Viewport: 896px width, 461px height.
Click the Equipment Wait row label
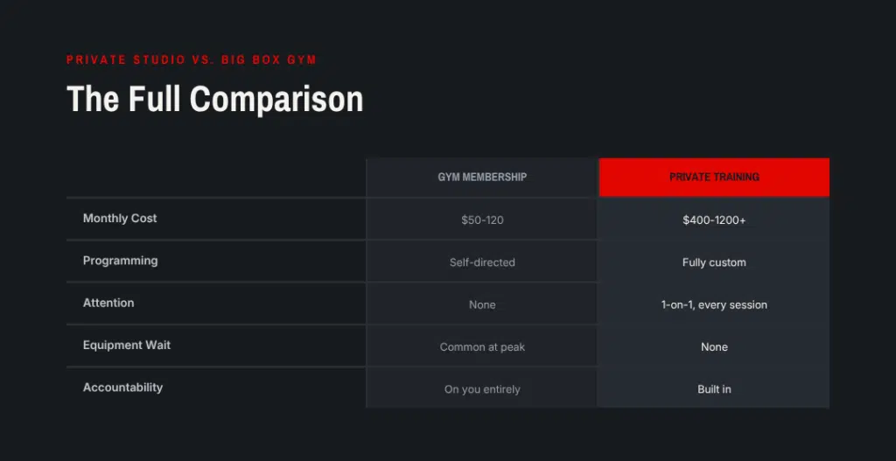tap(127, 345)
